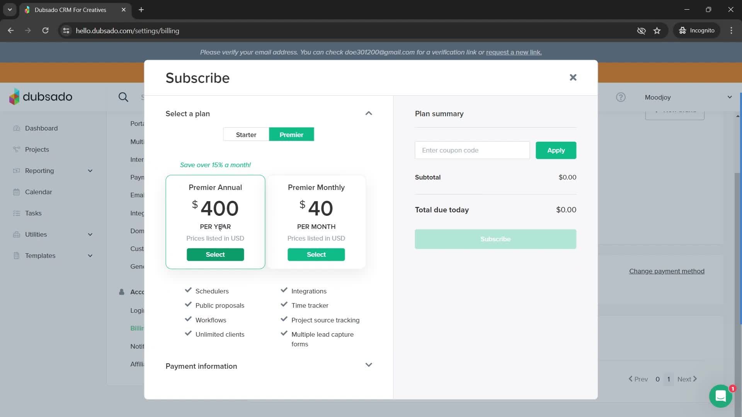Click the Calendar sidebar icon
The image size is (742, 417).
click(16, 192)
